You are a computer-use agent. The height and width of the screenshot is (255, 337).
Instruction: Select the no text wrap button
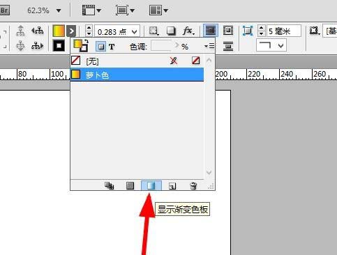[211, 31]
